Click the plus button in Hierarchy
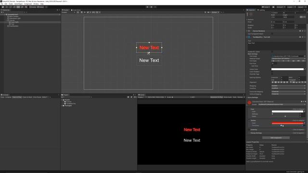The height and width of the screenshot is (173, 308). click(1, 12)
